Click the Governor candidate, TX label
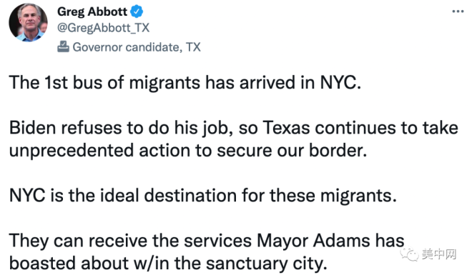Screen dimensions: 472x275 tap(137, 47)
